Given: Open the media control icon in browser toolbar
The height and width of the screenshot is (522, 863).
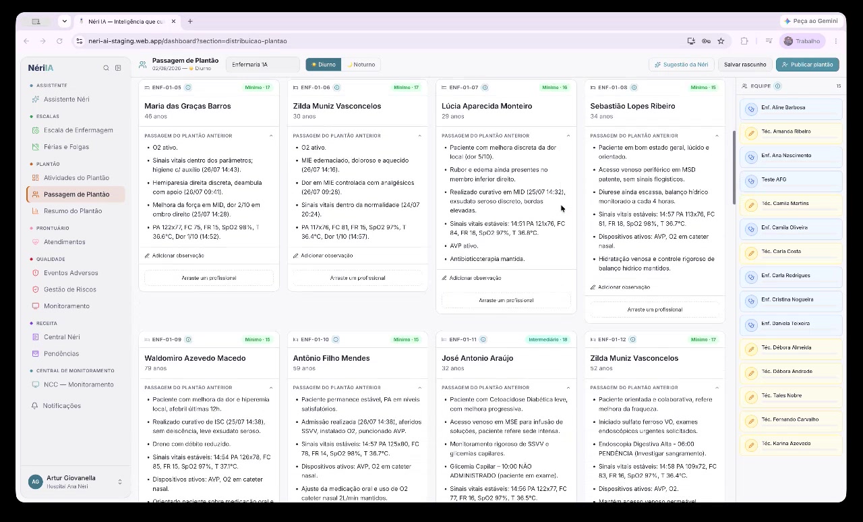Looking at the screenshot, I should (769, 41).
